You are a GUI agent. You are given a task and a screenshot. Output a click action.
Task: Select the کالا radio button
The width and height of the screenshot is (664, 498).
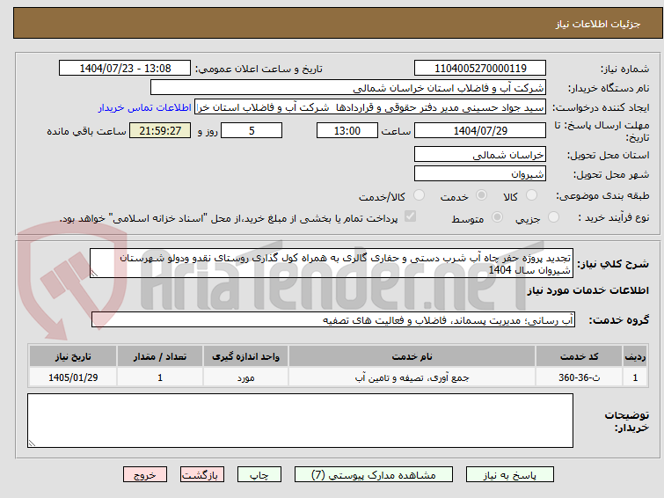point(531,195)
